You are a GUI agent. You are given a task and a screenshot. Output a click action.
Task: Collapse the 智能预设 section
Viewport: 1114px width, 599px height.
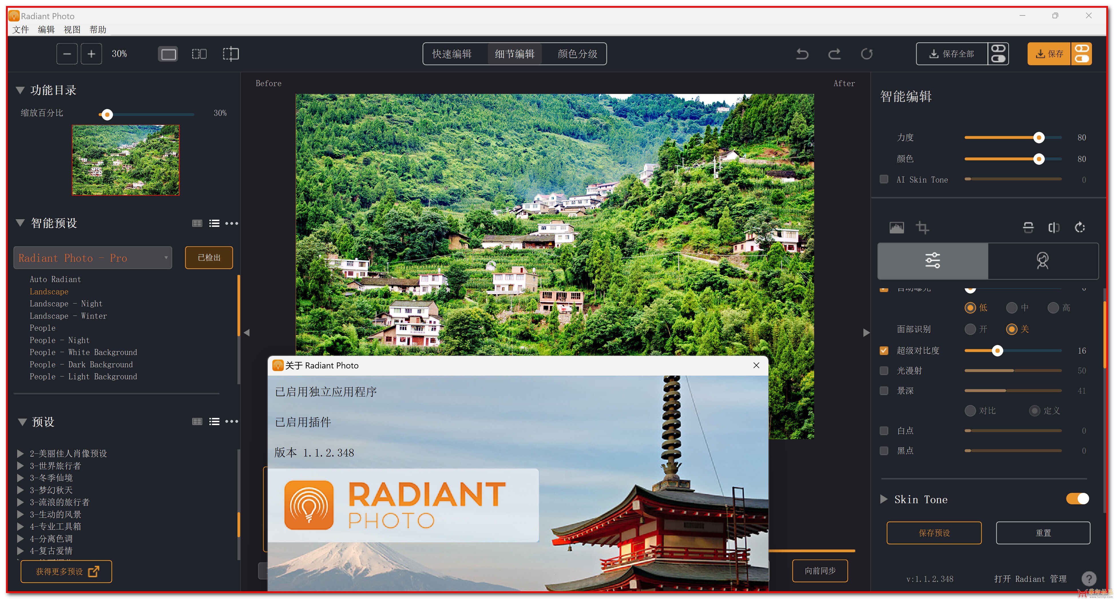click(20, 223)
